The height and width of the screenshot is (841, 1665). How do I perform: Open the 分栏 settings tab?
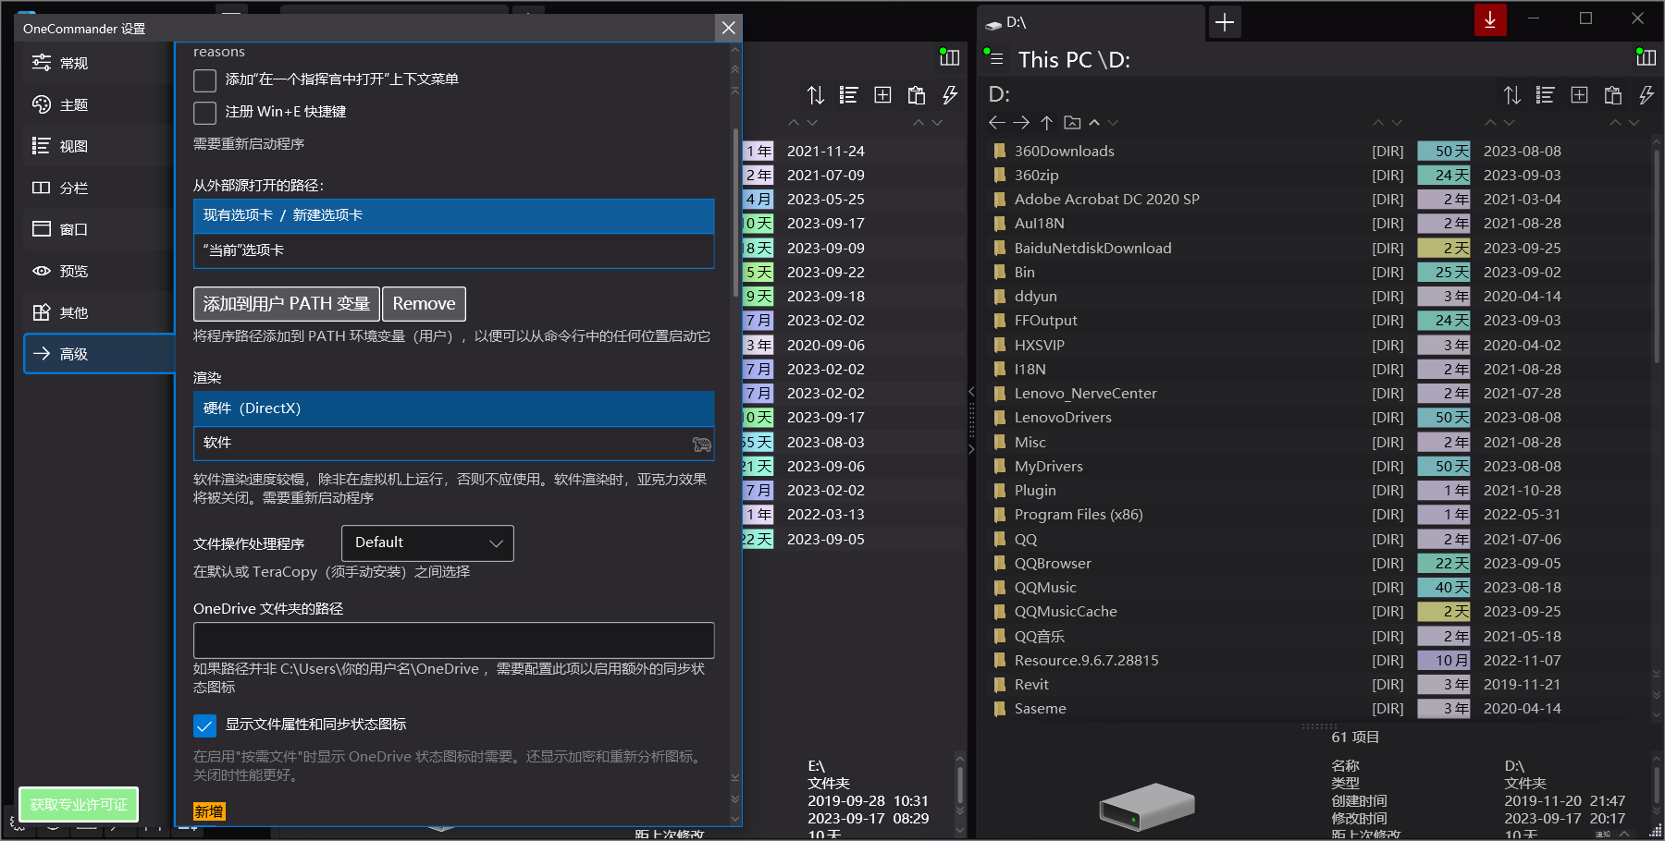pyautogui.click(x=99, y=188)
